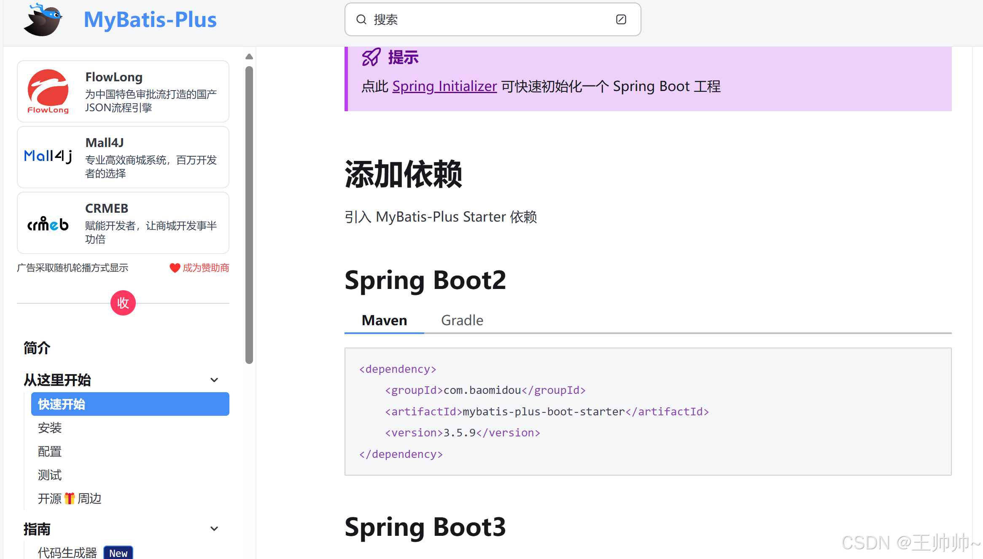
Task: Open the FlowLong sponsor card logo
Action: click(x=48, y=91)
